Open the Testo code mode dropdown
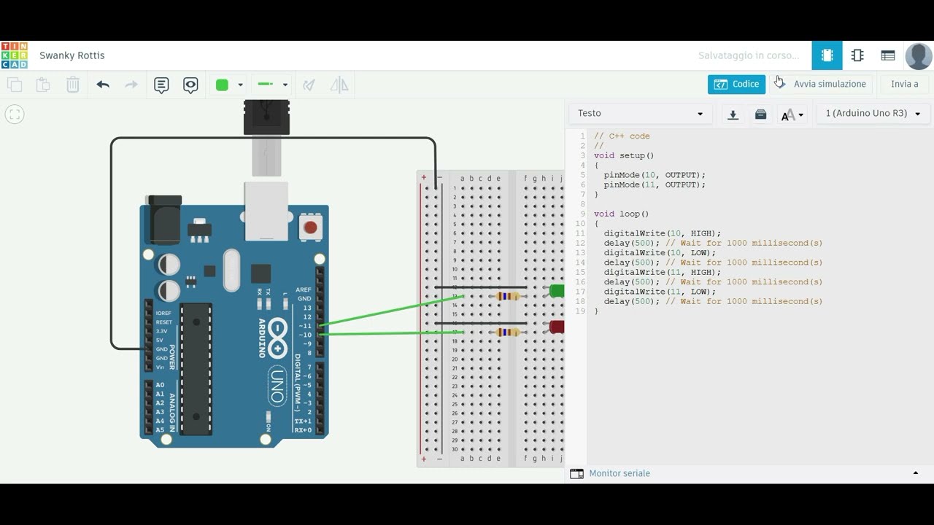The height and width of the screenshot is (525, 934). pos(640,113)
